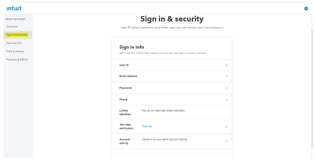The height and width of the screenshot is (160, 314).
Task: Click 'Check in on your latest account activity'
Action: coord(164,139)
